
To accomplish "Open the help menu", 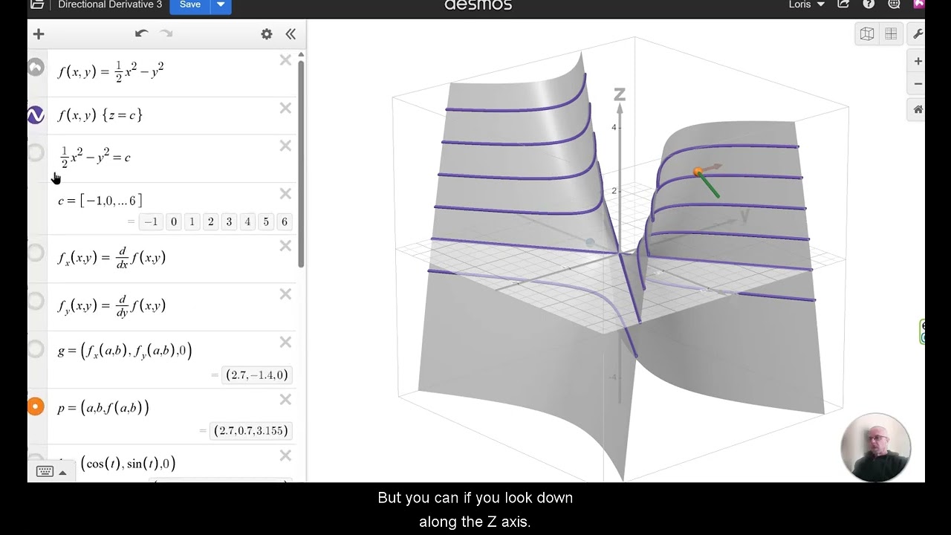I will click(x=869, y=4).
